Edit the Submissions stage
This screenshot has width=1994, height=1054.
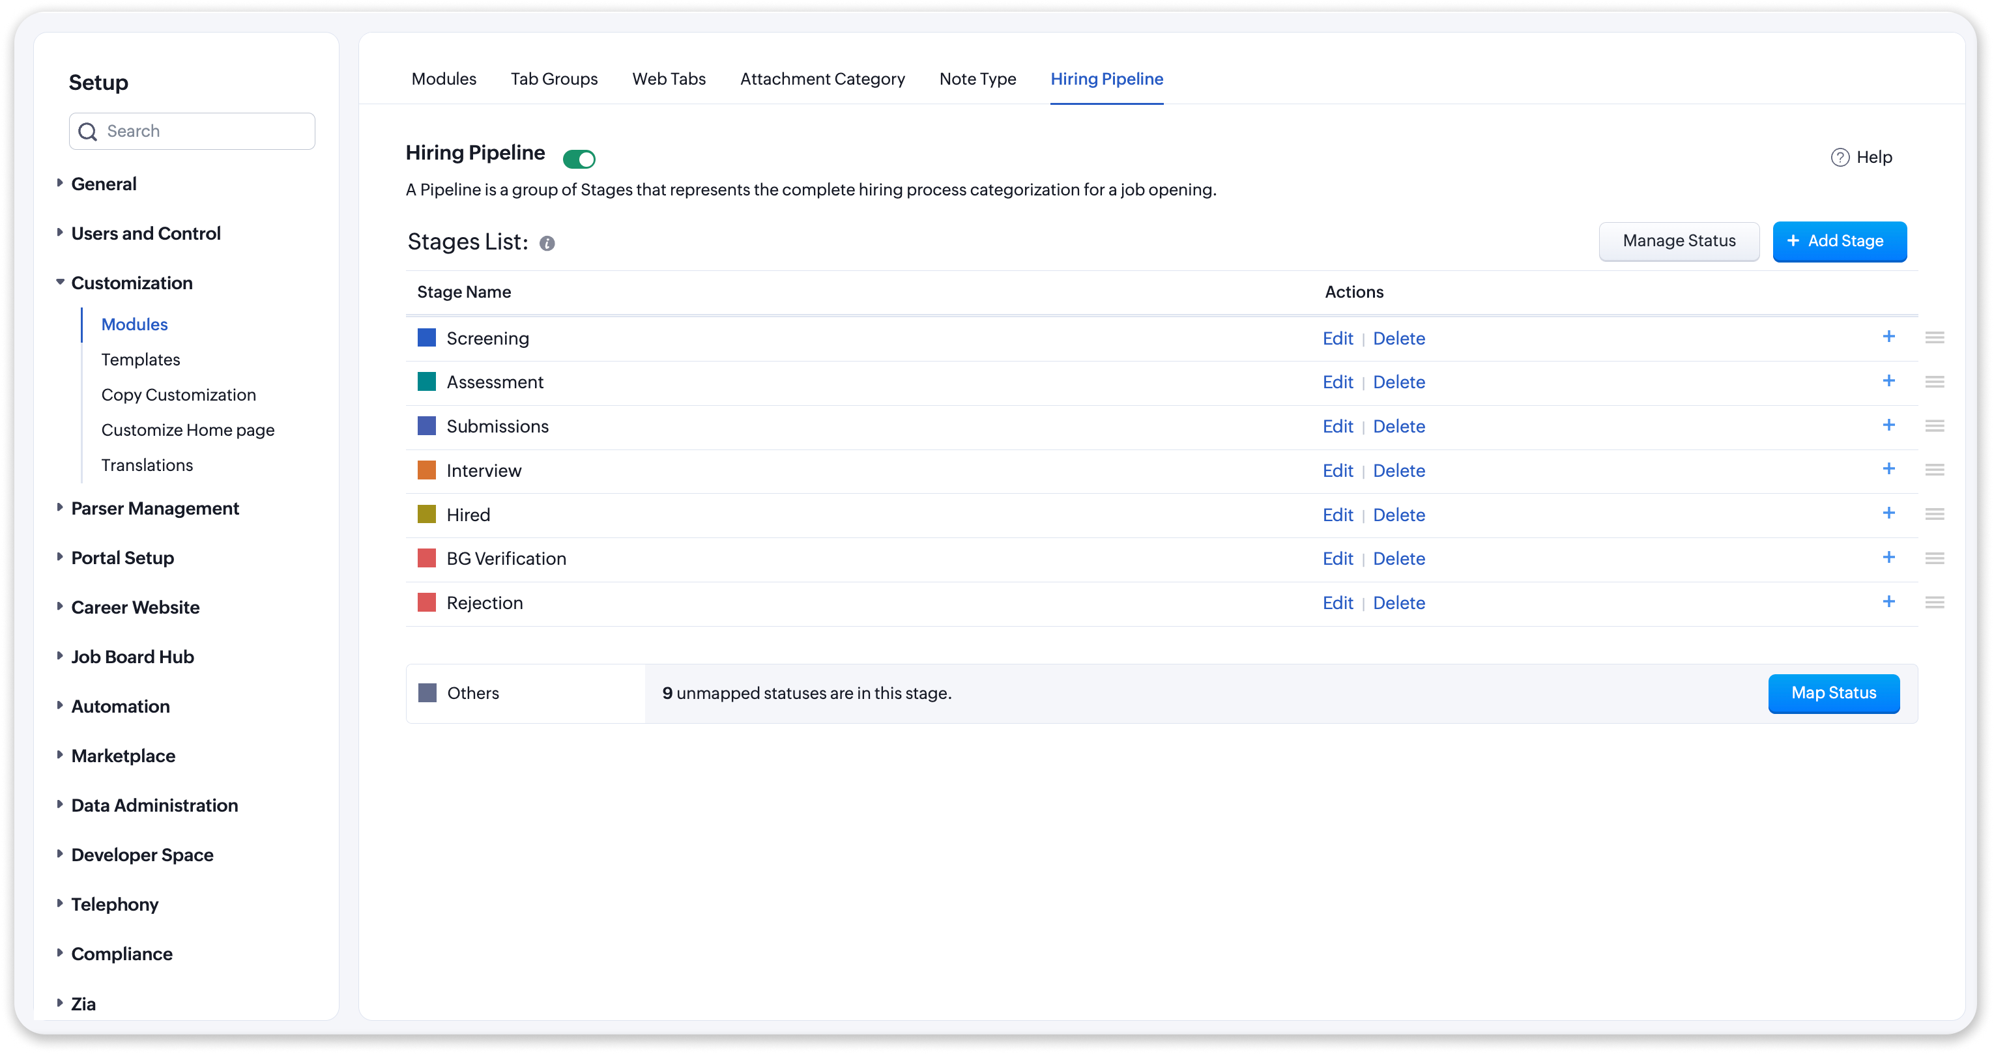click(x=1338, y=427)
